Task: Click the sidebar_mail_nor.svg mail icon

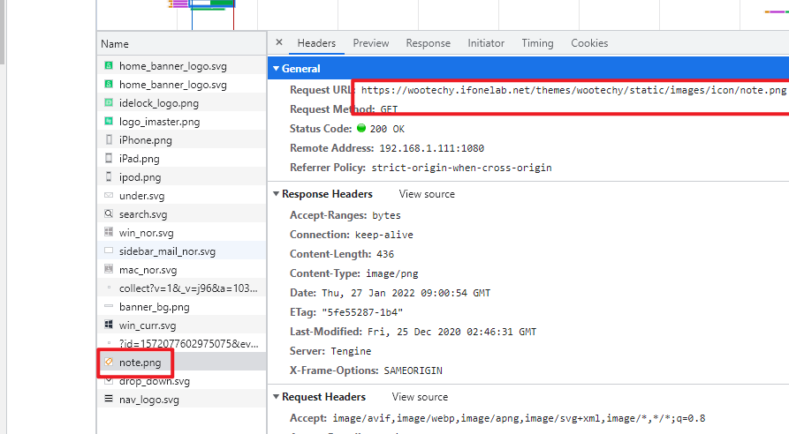Action: click(109, 251)
